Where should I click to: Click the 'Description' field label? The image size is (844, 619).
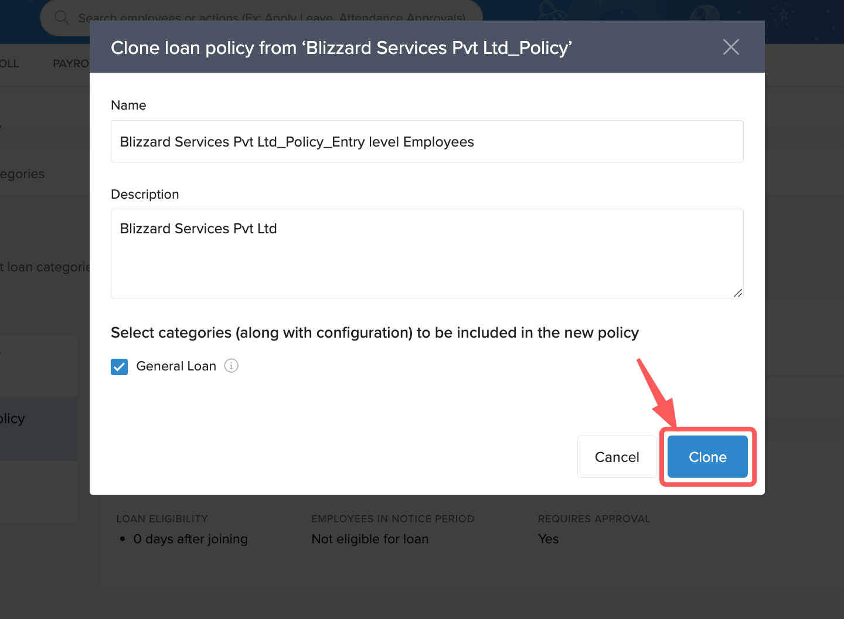point(145,194)
